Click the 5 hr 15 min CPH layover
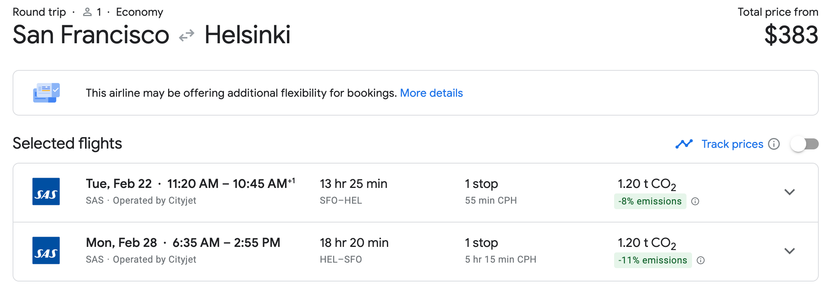 point(500,259)
